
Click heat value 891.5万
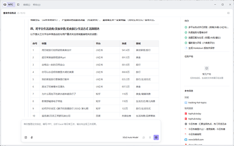[126, 58]
